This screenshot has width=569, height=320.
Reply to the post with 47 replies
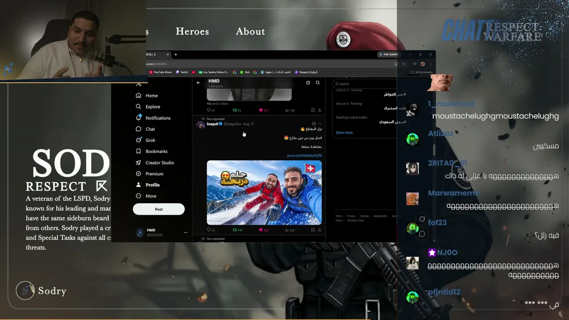211,110
